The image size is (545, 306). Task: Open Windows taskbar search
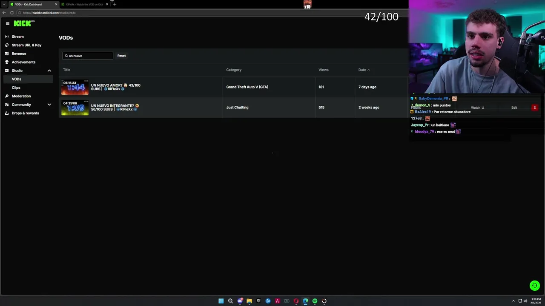[230, 301]
